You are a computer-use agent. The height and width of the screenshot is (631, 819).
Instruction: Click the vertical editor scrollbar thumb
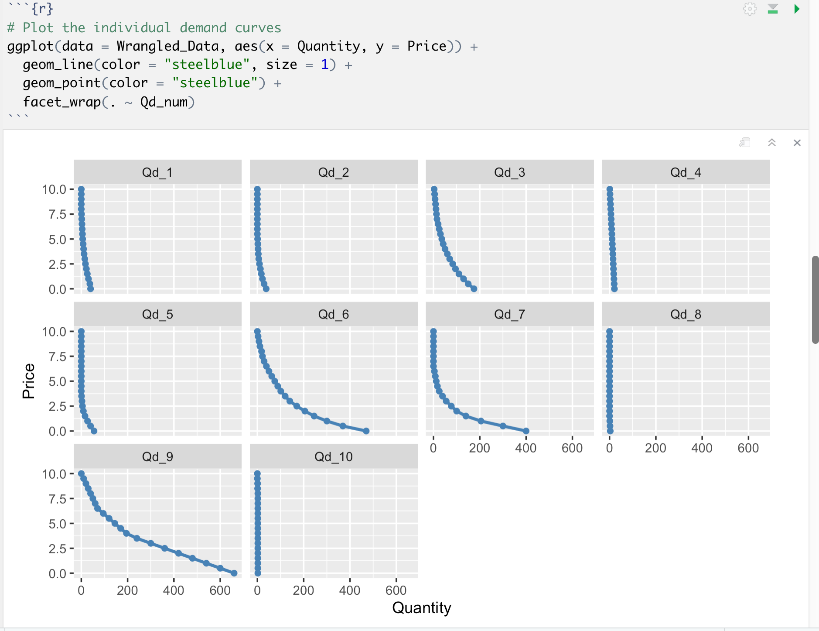point(815,300)
